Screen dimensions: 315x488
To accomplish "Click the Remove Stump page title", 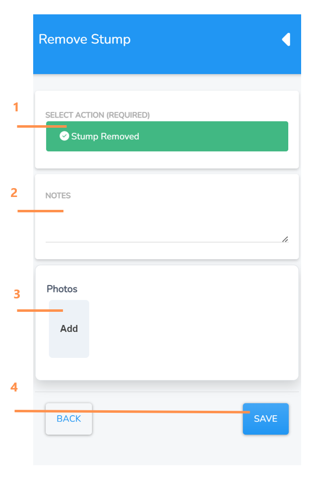I will click(85, 40).
